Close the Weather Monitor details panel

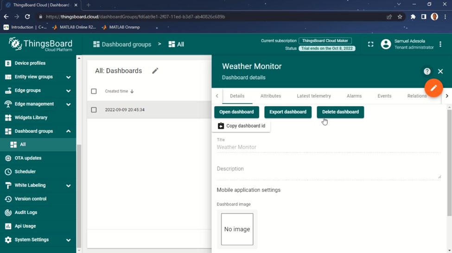pos(440,71)
